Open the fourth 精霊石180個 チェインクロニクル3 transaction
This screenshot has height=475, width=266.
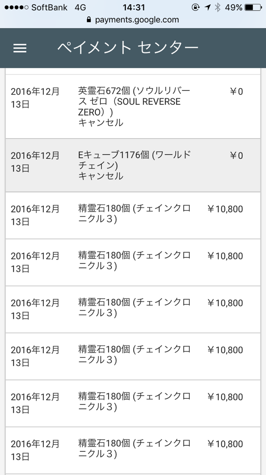click(133, 356)
